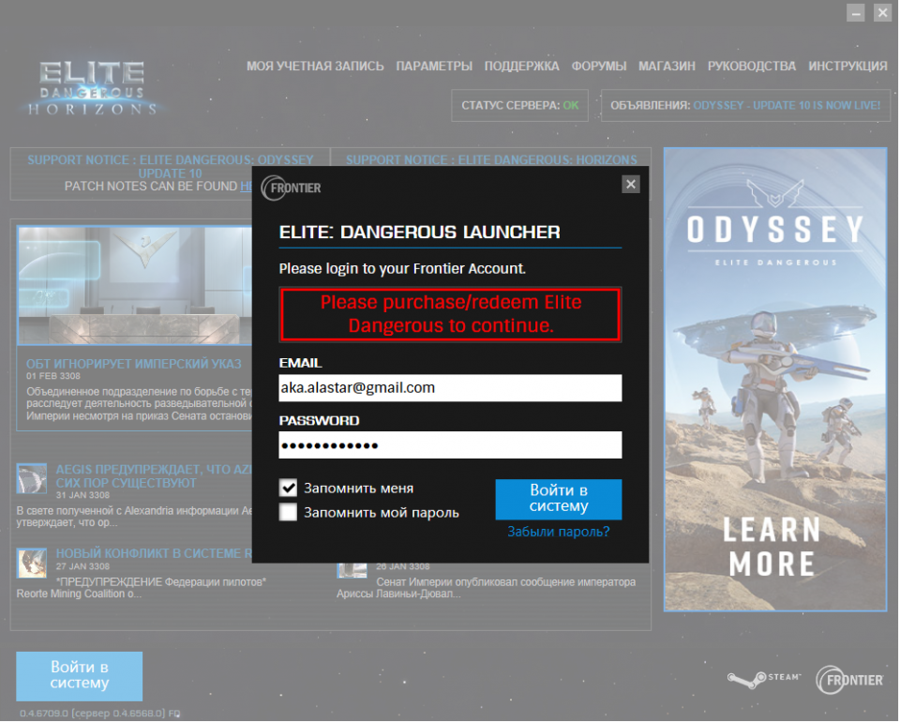Close the Frontier login dialog

[630, 184]
